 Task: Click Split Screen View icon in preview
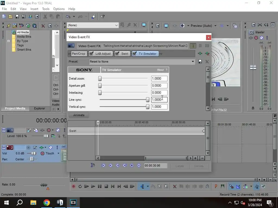pos(182,26)
